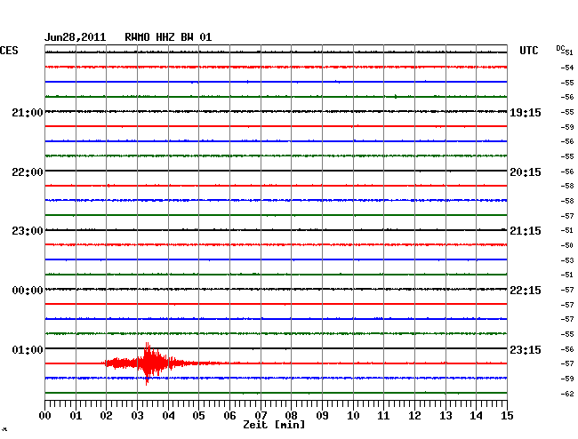
Task: Click the date label "Jun28,2011"
Action: pyautogui.click(x=76, y=37)
